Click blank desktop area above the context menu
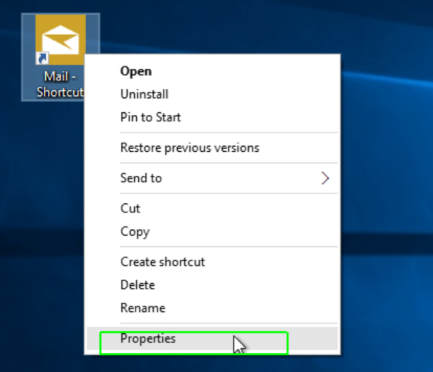Viewport: 433px width, 372px height. tap(221, 27)
